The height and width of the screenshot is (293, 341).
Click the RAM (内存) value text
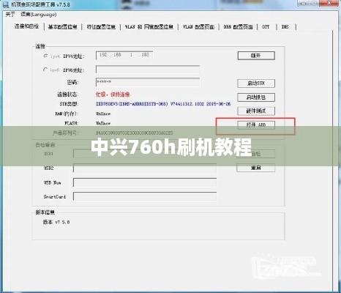pyautogui.click(x=103, y=114)
